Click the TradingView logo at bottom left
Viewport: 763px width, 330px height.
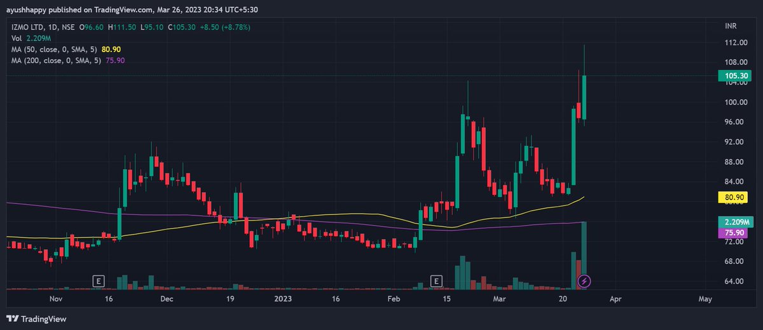[x=36, y=319]
